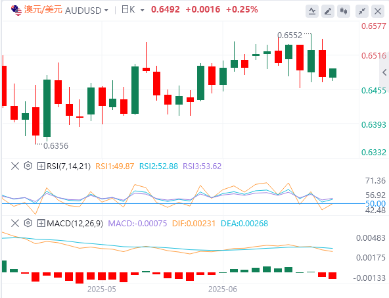389x298 pixels.
Task: Click the collapse fullscreen arrows icon
Action: tap(362, 11)
